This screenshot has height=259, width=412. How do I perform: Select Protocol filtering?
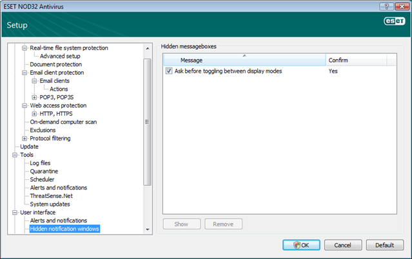click(50, 138)
